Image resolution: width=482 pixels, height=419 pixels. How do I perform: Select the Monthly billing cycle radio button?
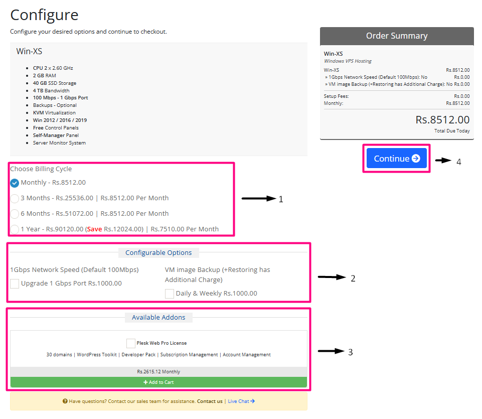click(15, 183)
